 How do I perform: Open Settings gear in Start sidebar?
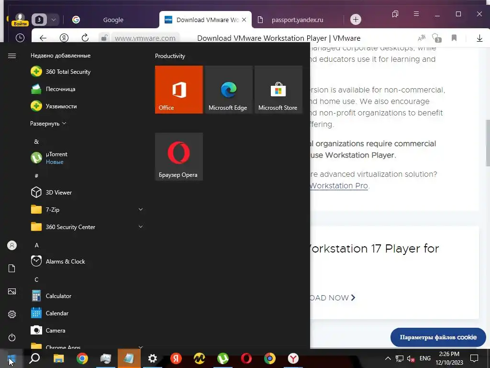(x=12, y=314)
